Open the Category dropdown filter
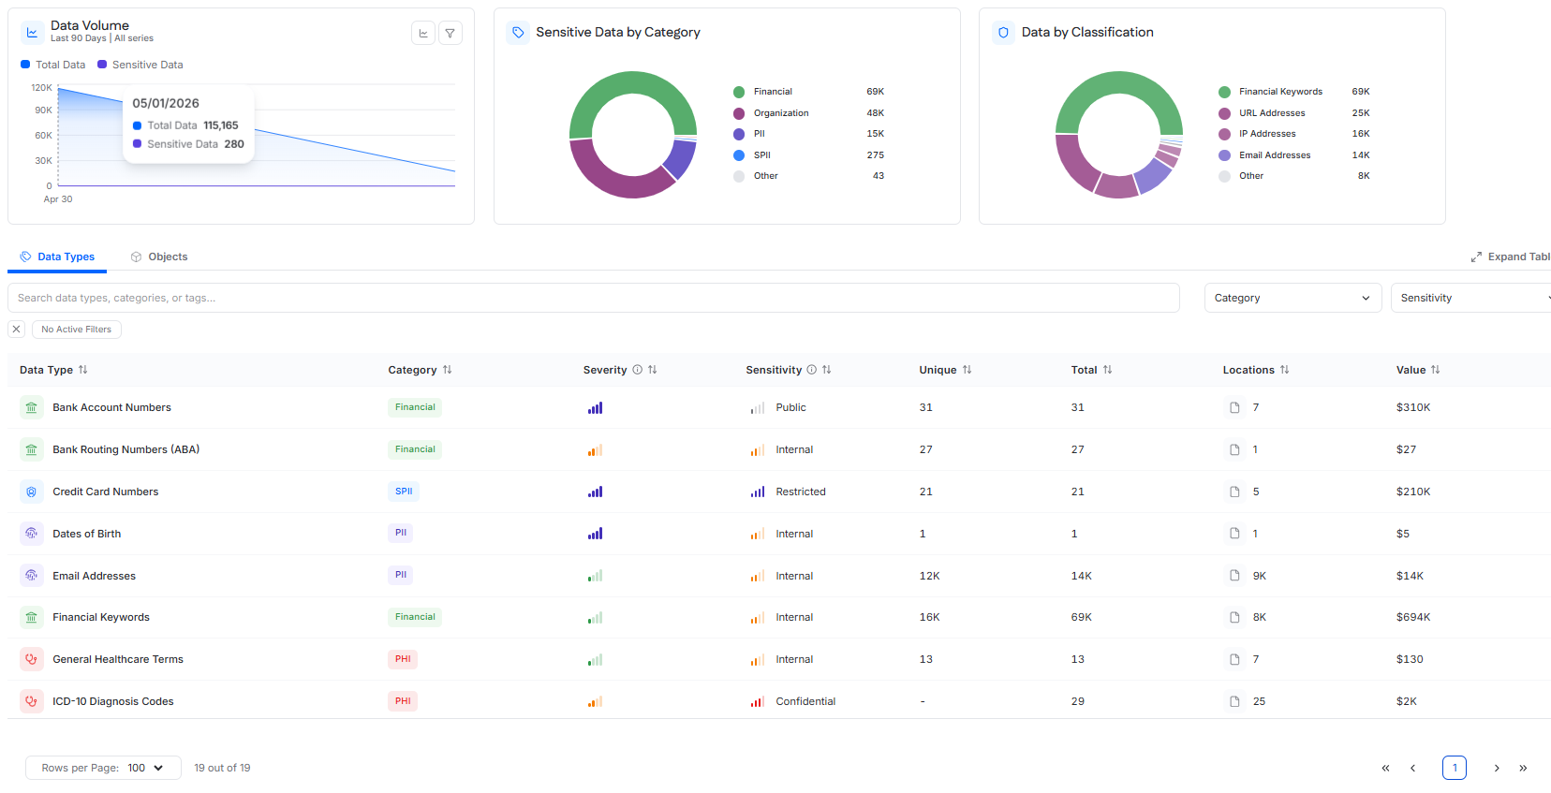 [x=1292, y=298]
